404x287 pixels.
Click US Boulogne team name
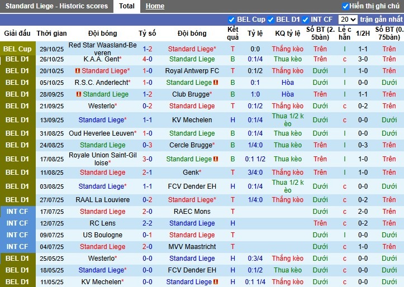click(x=103, y=235)
